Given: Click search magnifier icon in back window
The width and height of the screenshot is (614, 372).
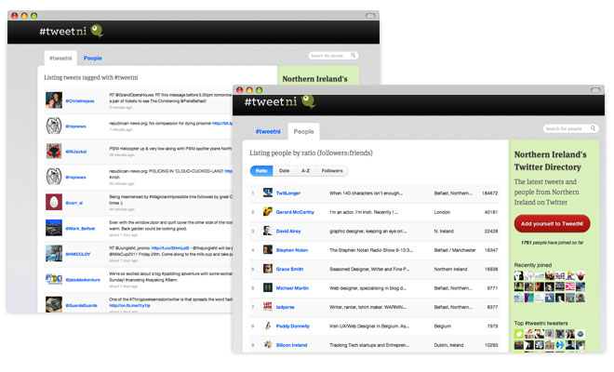Looking at the screenshot, I should point(353,56).
